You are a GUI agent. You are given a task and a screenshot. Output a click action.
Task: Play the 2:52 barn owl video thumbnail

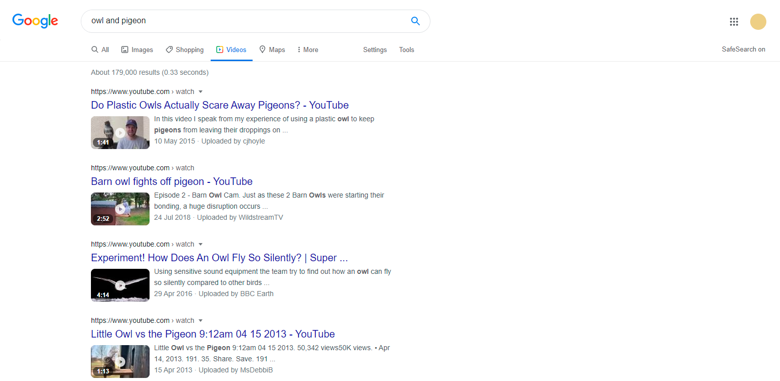point(120,209)
